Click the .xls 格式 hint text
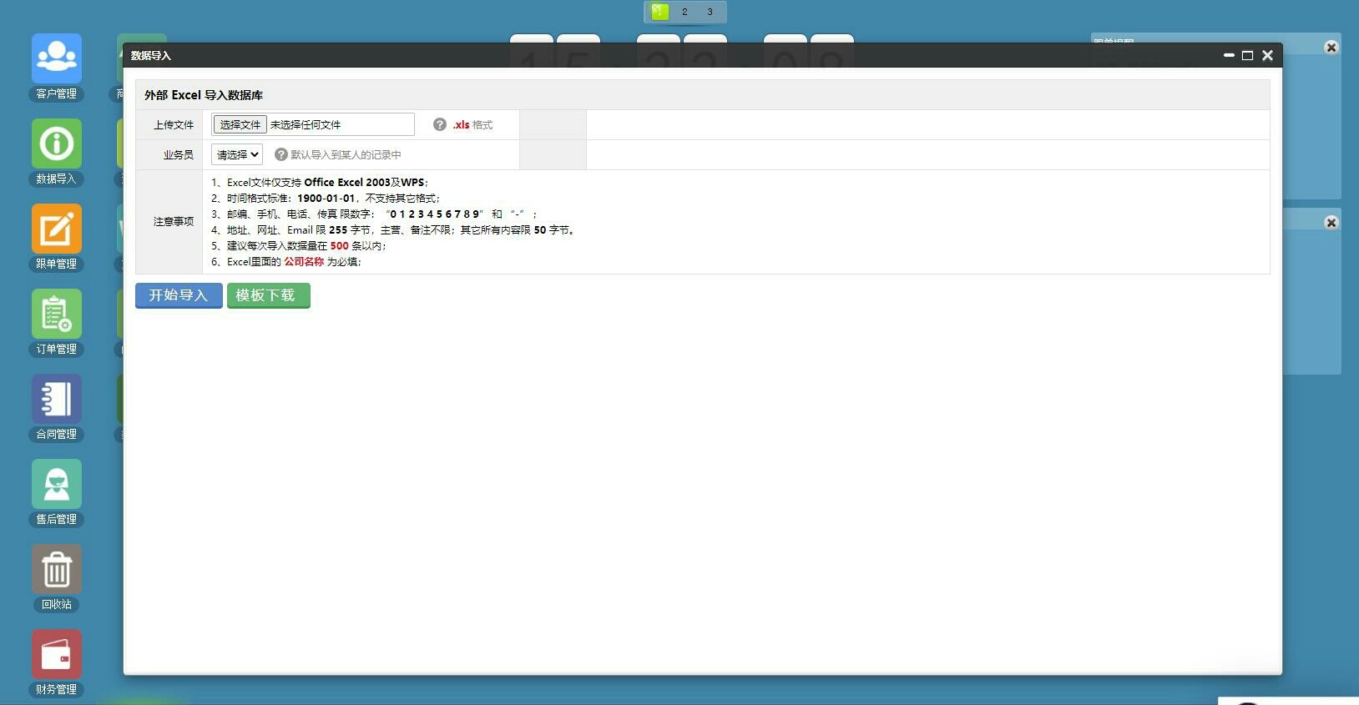Screen dimensions: 1359x705 pyautogui.click(x=472, y=125)
